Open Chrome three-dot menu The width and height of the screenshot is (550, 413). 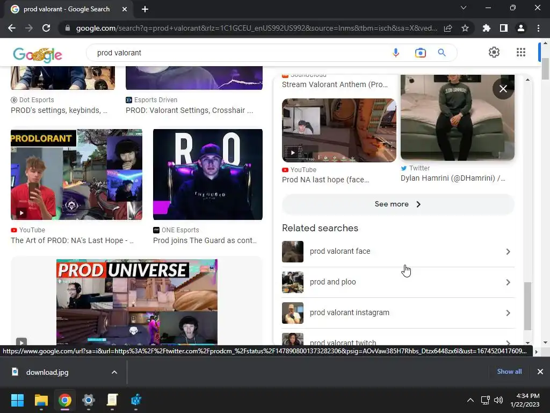(538, 28)
